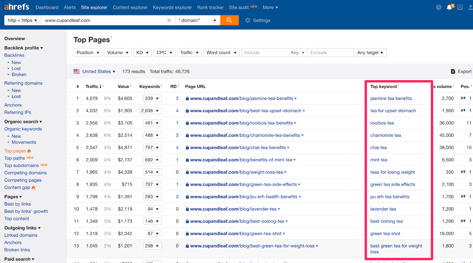
Task: Open Keywords explorer
Action: coord(172,7)
